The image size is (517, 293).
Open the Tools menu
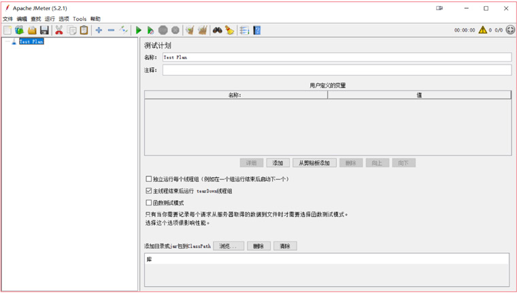[x=80, y=19]
